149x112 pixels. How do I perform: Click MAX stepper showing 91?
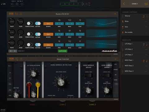click(70, 34)
